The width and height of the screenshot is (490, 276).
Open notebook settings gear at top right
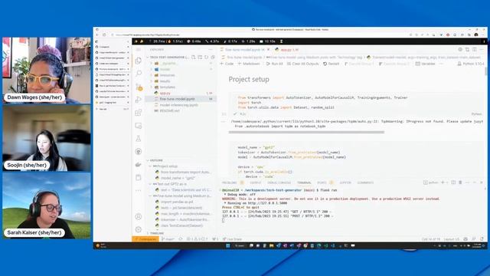460,49
